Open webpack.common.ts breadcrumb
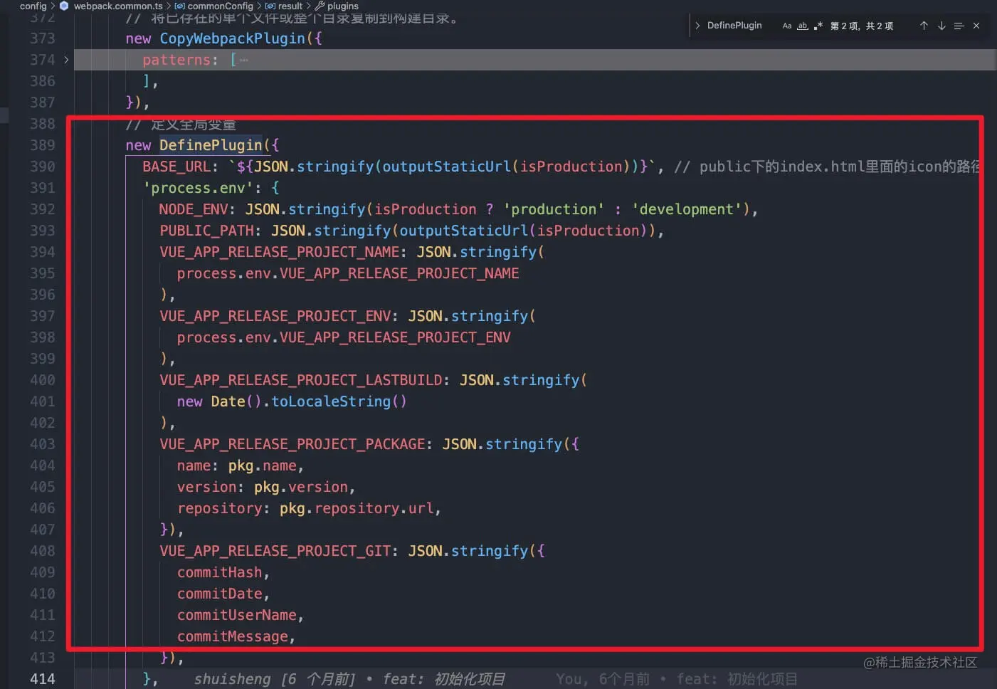 117,6
